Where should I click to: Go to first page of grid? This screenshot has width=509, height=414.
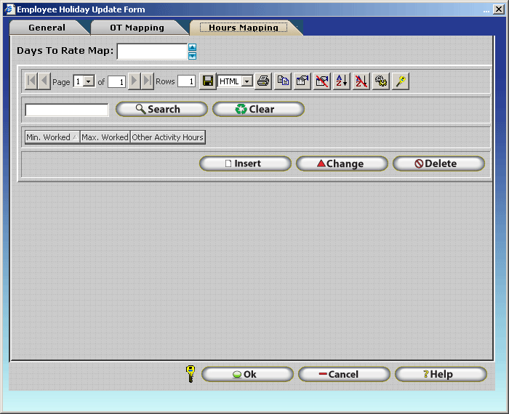click(x=31, y=81)
